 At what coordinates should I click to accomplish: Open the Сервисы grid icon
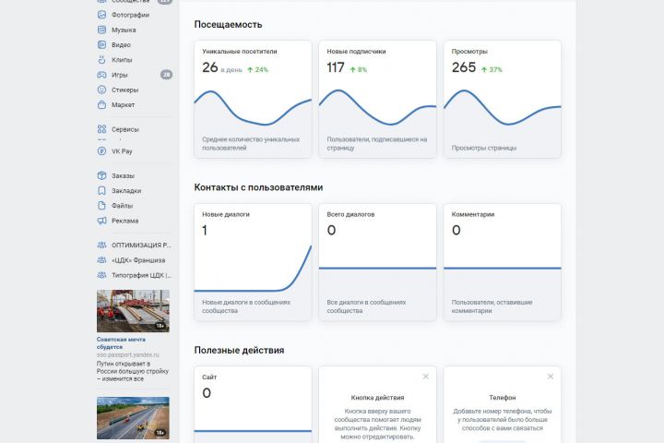tap(102, 129)
